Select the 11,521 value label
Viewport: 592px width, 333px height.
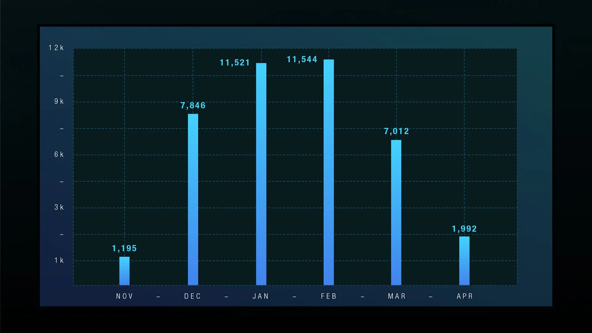(x=235, y=63)
